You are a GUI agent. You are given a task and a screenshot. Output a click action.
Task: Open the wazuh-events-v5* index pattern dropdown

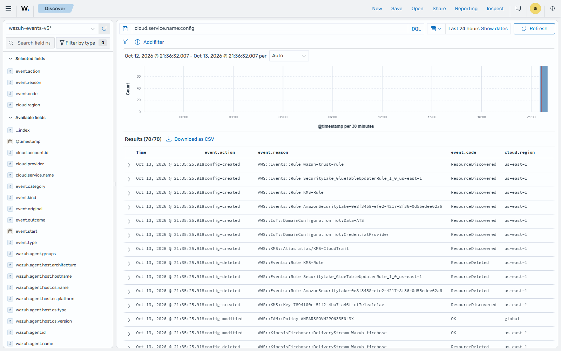coord(52,29)
